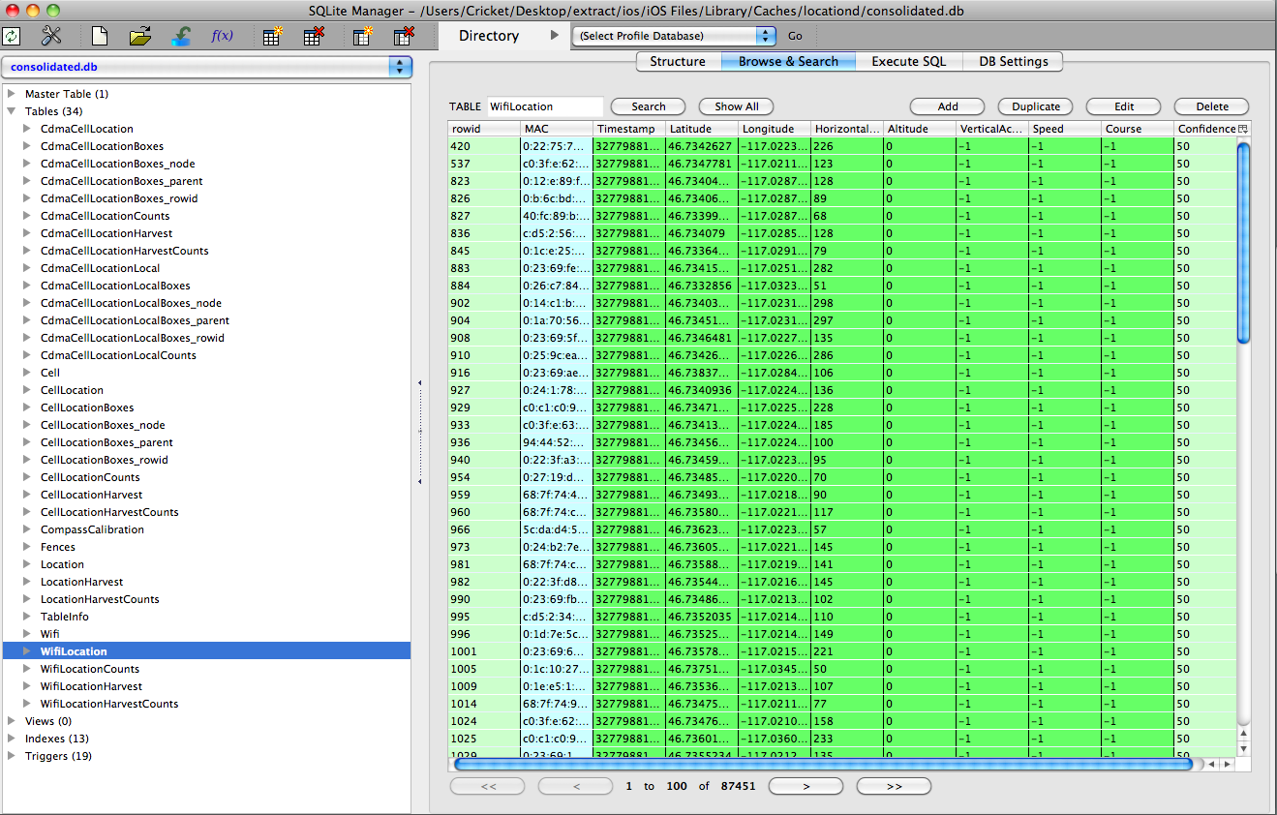1277x815 pixels.
Task: Switch to the Execute SQL tab
Action: click(908, 61)
